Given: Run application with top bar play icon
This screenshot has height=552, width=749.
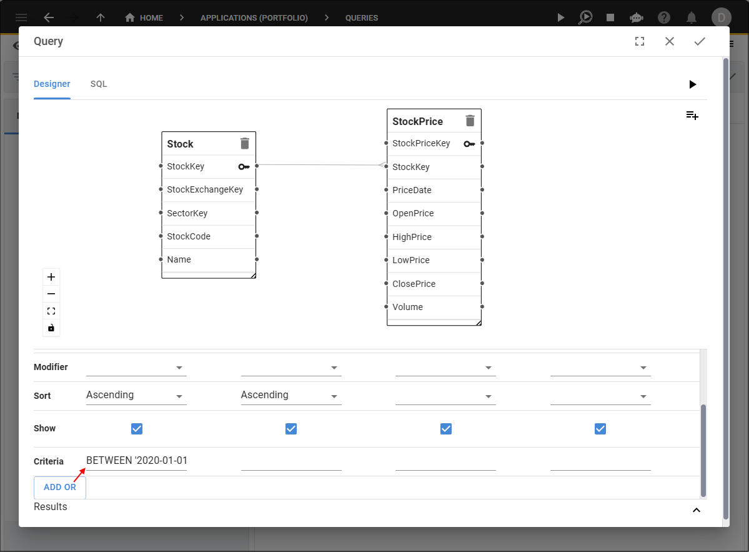Looking at the screenshot, I should tap(561, 18).
